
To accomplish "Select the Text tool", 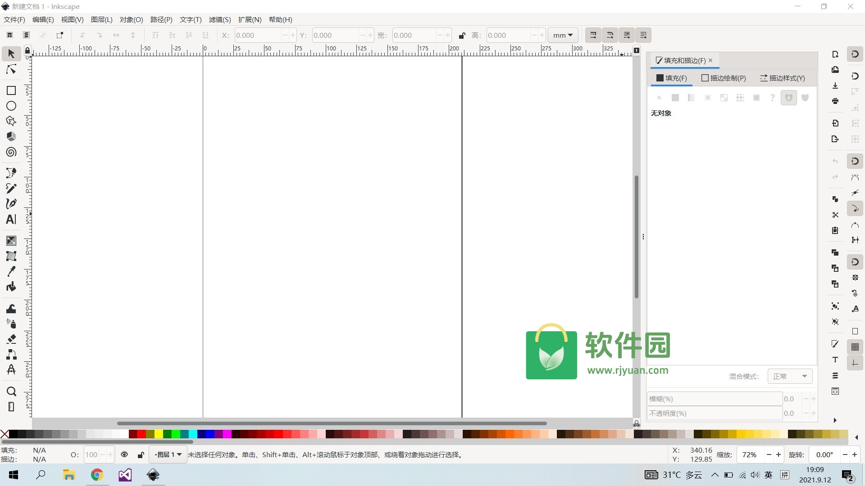I will (11, 219).
